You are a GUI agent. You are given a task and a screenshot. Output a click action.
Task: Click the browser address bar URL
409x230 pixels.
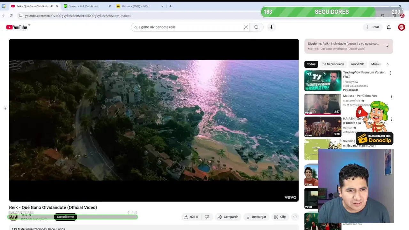[x=78, y=16]
